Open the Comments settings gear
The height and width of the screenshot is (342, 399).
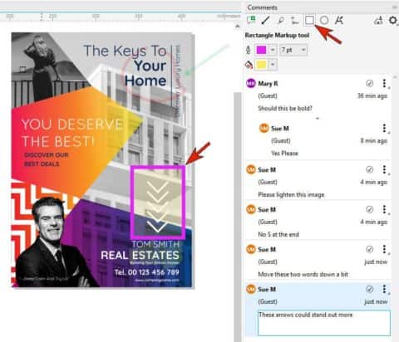(393, 20)
